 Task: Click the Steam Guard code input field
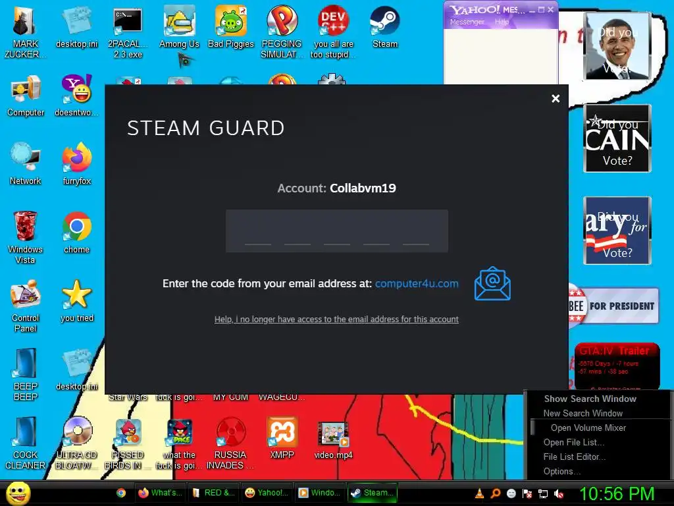pos(336,231)
